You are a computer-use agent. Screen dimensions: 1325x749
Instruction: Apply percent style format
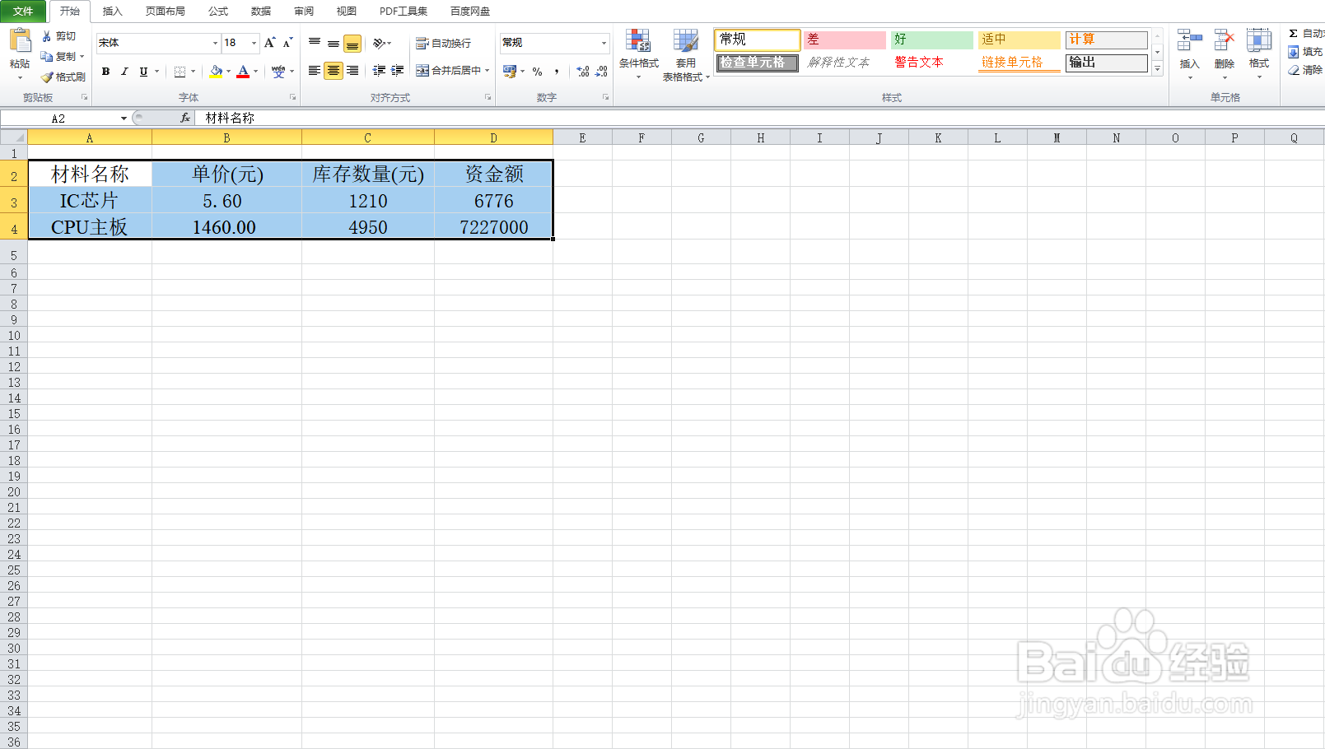tap(538, 72)
